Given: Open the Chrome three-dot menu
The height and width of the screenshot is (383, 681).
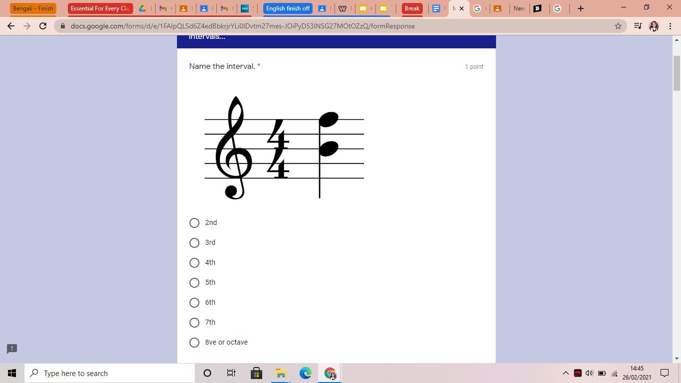Looking at the screenshot, I should [x=670, y=26].
